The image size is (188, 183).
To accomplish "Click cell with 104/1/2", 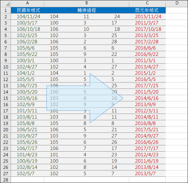I will point(27,73).
